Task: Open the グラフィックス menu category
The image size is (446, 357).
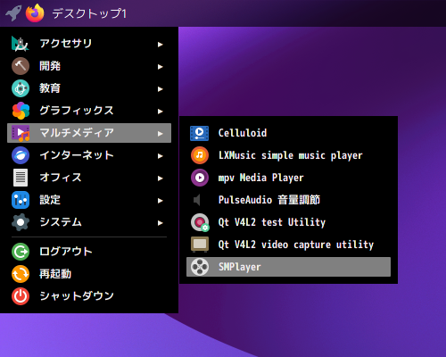Action: click(89, 111)
